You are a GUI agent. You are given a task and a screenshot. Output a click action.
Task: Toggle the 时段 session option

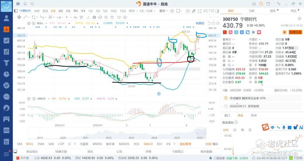208,144
